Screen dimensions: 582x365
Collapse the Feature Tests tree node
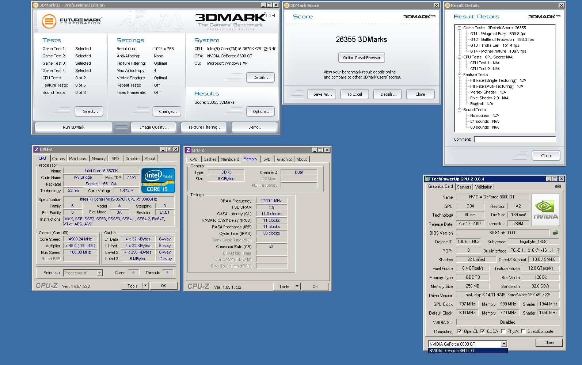(x=460, y=75)
